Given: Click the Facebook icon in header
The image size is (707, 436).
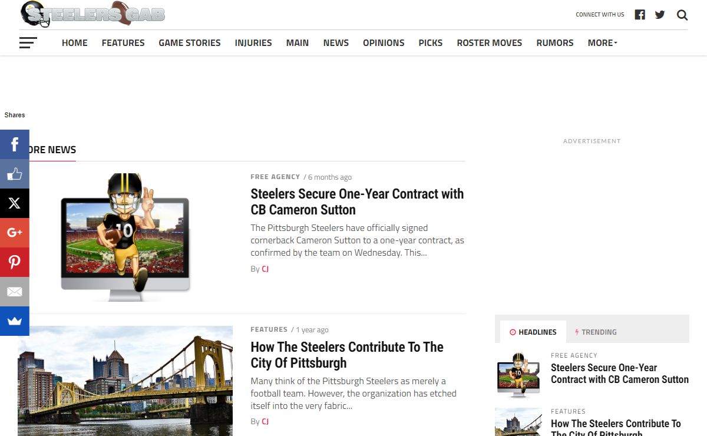Looking at the screenshot, I should coord(640,15).
